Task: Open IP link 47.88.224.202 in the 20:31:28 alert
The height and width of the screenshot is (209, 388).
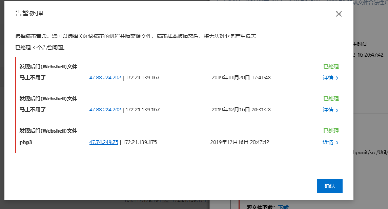Action: (x=105, y=109)
